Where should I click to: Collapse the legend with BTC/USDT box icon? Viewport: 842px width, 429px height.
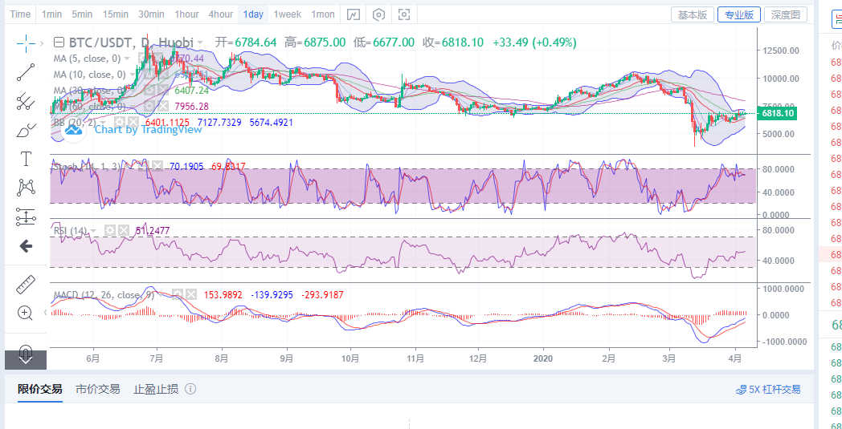point(59,42)
